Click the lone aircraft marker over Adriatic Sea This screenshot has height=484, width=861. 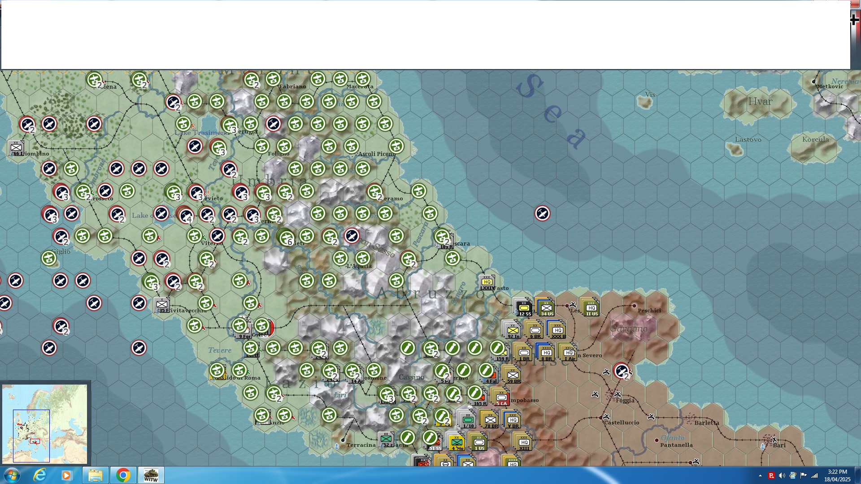click(542, 213)
